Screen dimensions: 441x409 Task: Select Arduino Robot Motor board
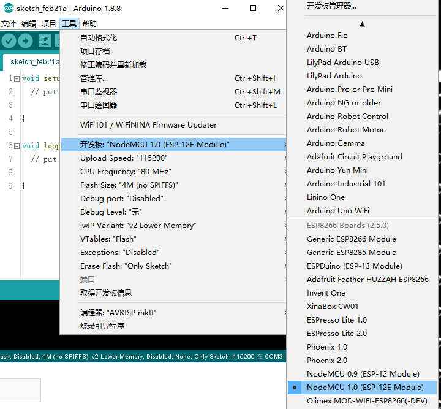pyautogui.click(x=362, y=130)
